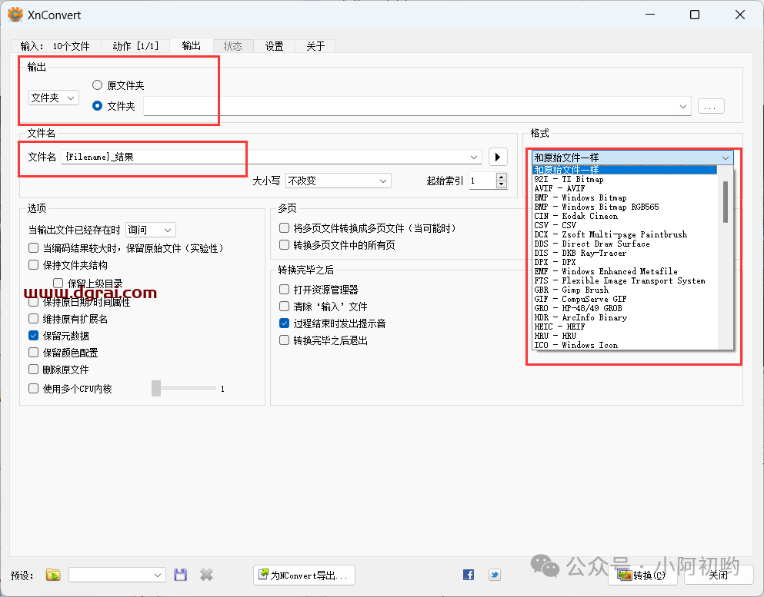Enable keep original file when larger
This screenshot has width=764, height=597.
click(x=34, y=248)
